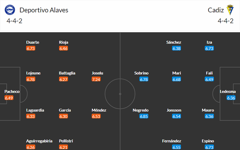Click the Cadiz club crest
240x150 pixels.
(x=229, y=10)
